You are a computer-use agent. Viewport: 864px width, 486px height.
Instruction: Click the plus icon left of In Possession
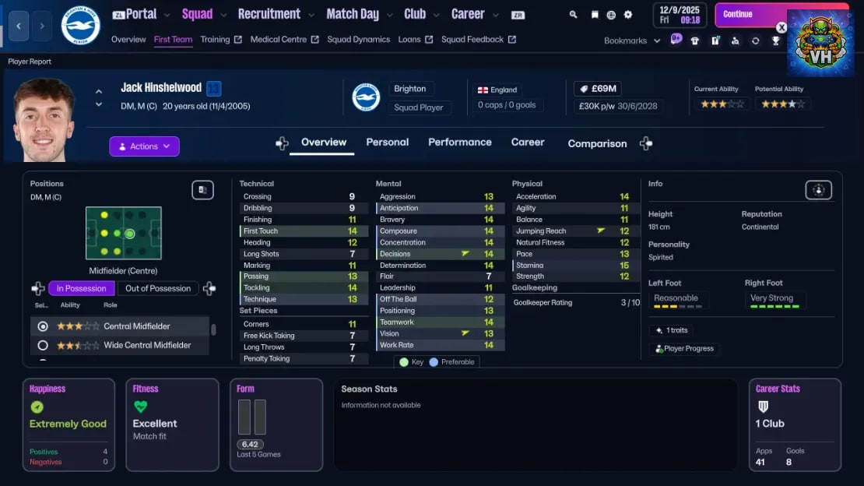click(x=38, y=288)
